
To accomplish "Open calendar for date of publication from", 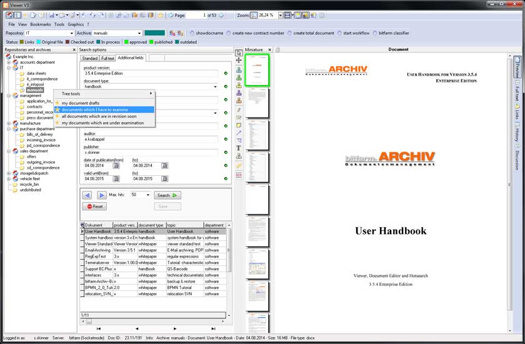I will click(x=116, y=166).
